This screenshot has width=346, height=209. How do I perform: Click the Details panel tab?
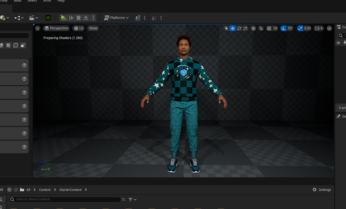coord(342,116)
